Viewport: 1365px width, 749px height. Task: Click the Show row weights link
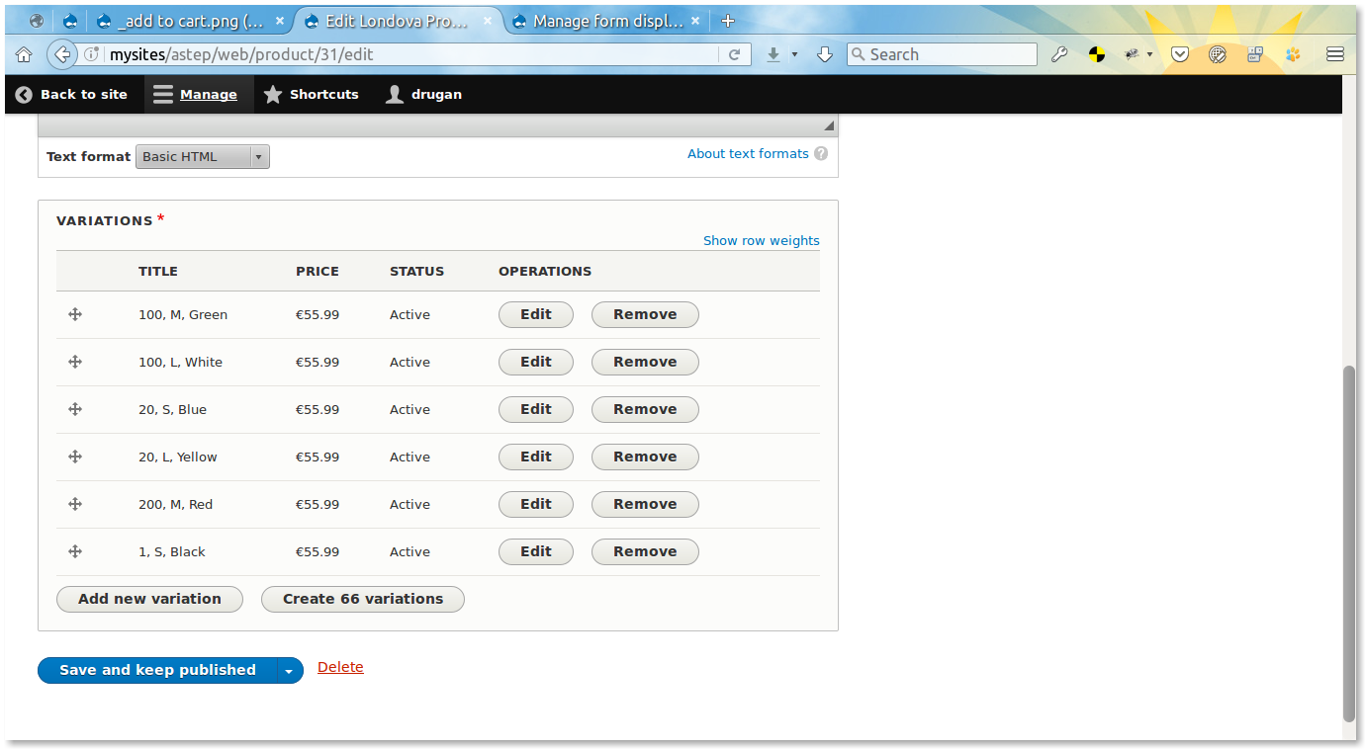(x=761, y=240)
